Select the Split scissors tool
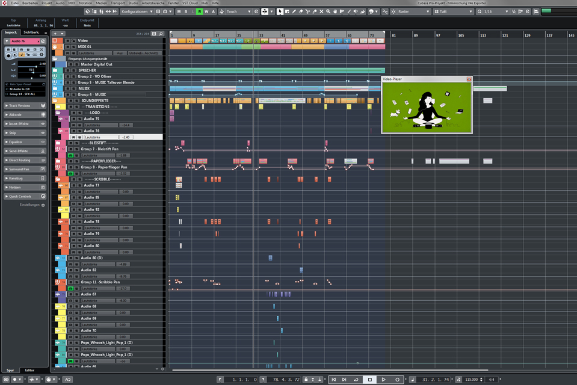 tap(307, 11)
